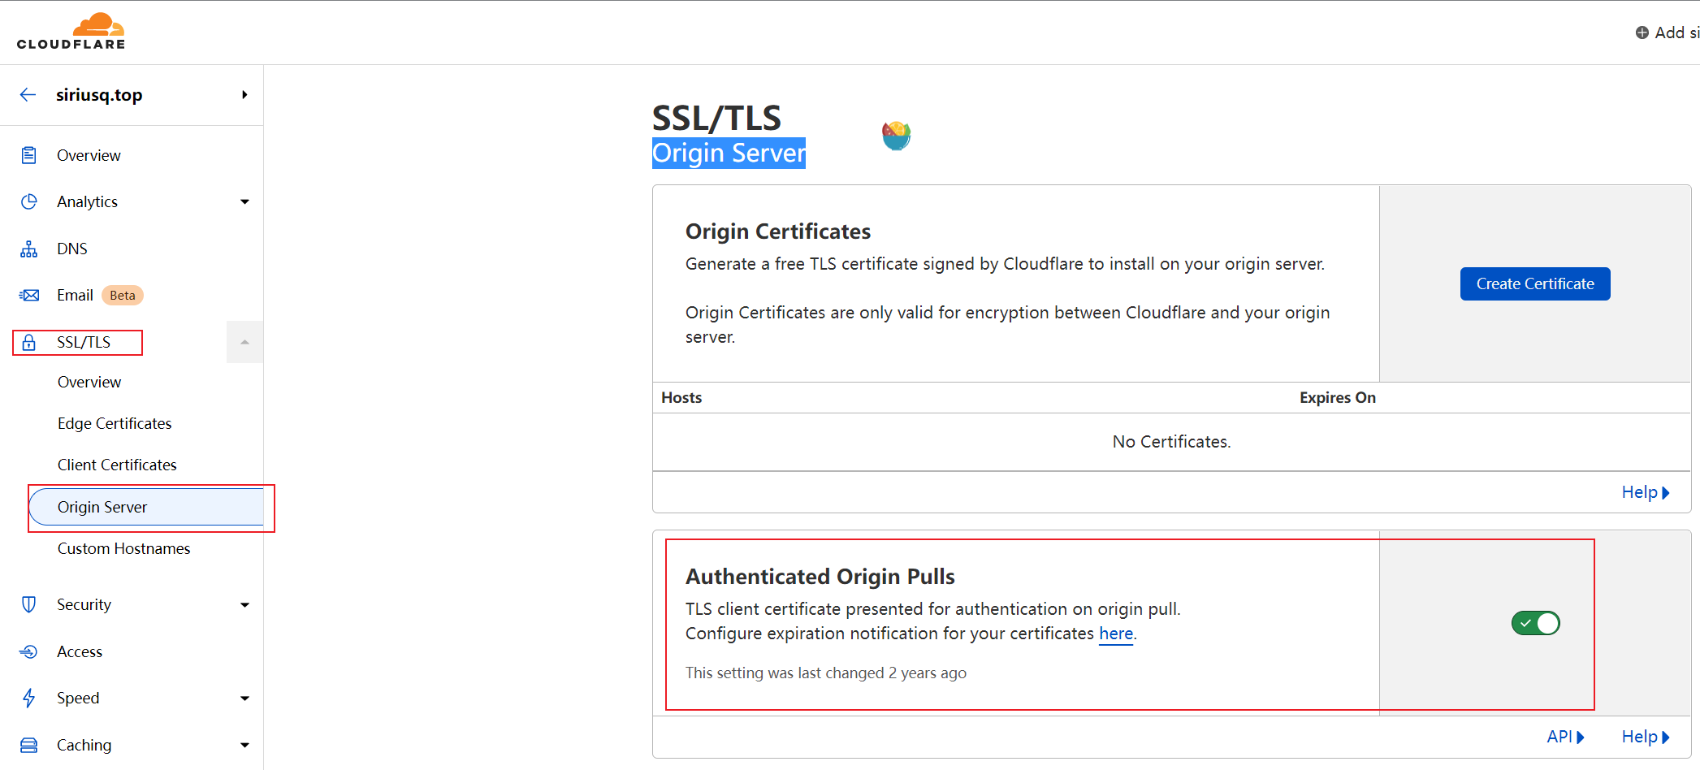Image resolution: width=1700 pixels, height=770 pixels.
Task: Click the DNS network icon
Action: (x=29, y=249)
